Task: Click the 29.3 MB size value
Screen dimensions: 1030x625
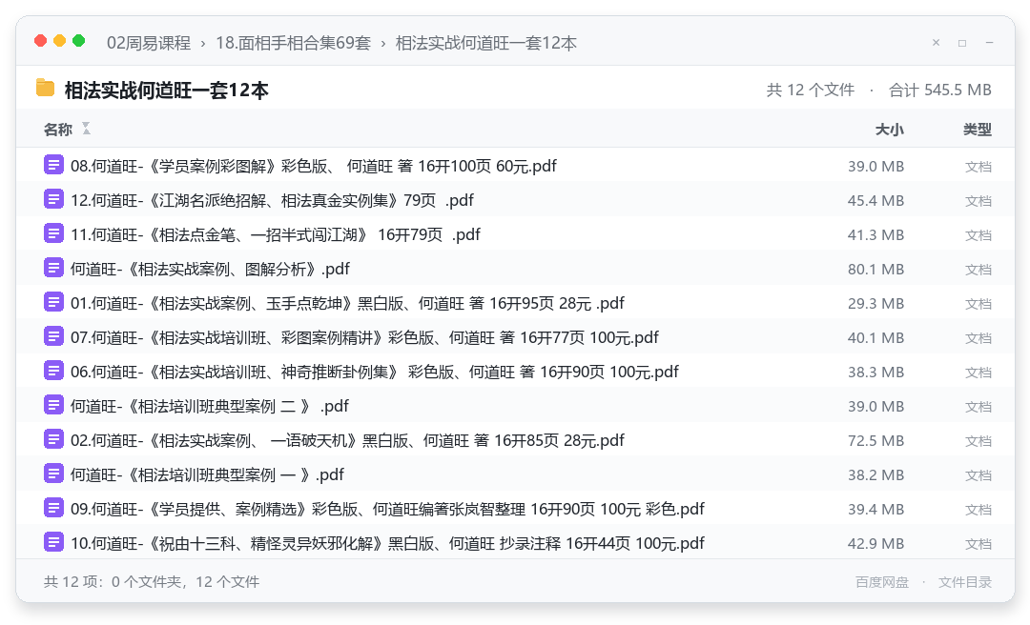Action: tap(875, 303)
